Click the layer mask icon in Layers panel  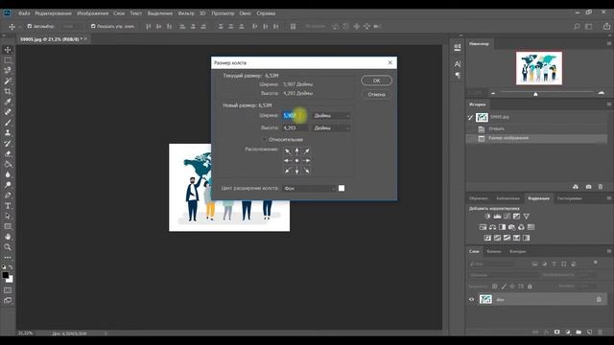(556, 333)
